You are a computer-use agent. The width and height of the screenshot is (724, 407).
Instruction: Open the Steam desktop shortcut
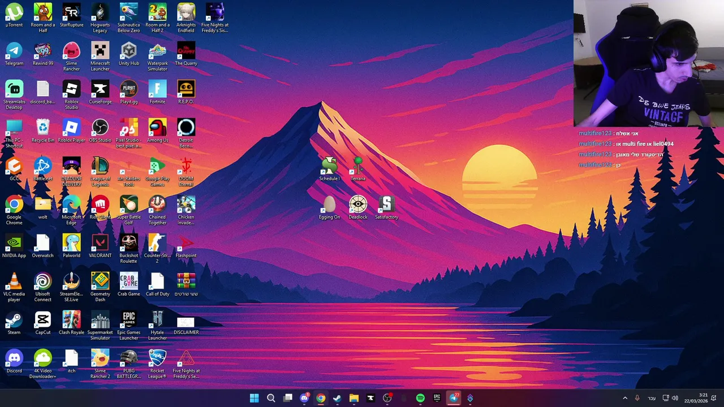(x=14, y=323)
